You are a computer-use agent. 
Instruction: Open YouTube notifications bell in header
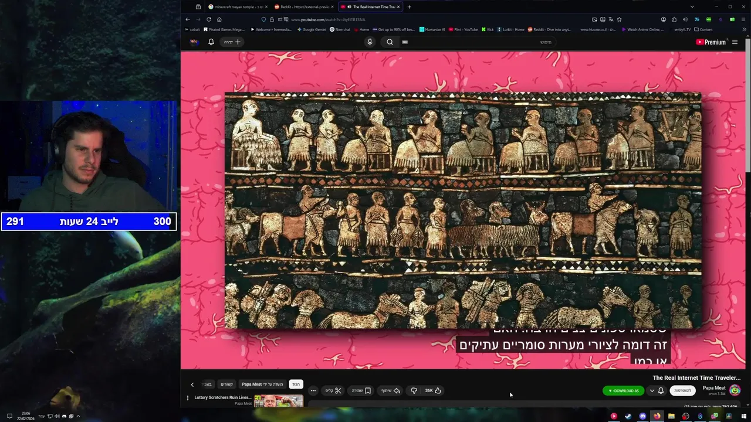(x=211, y=42)
